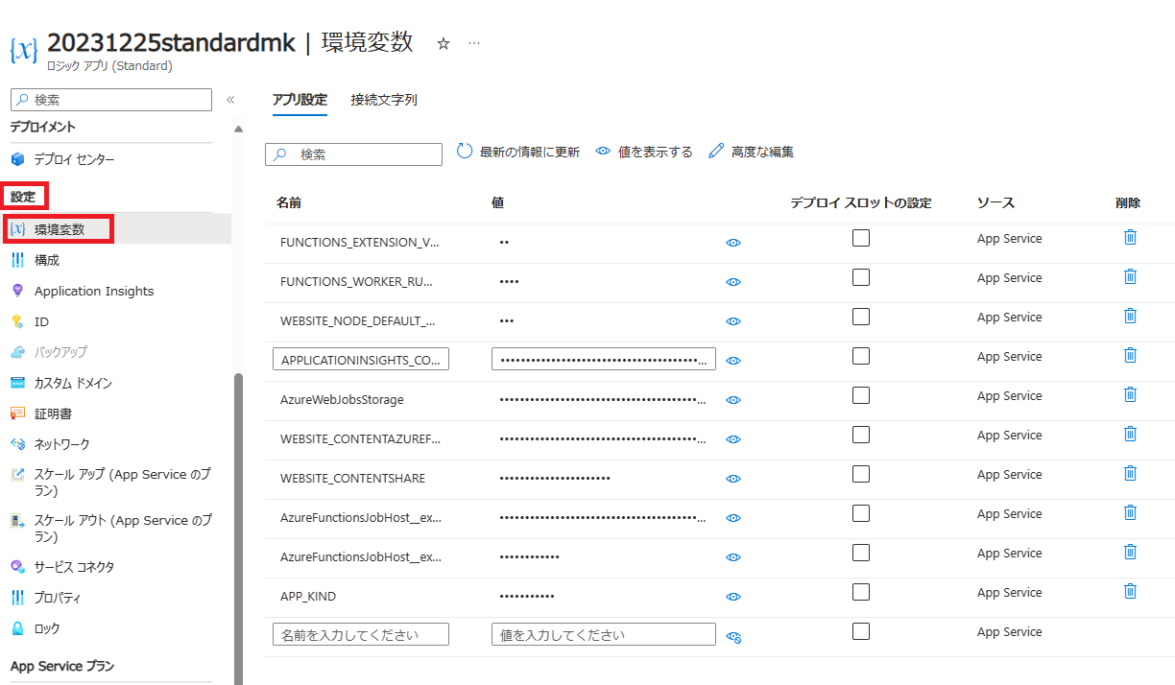Delete the WEBSITE_CONTENTAZUREF... setting

(1130, 434)
